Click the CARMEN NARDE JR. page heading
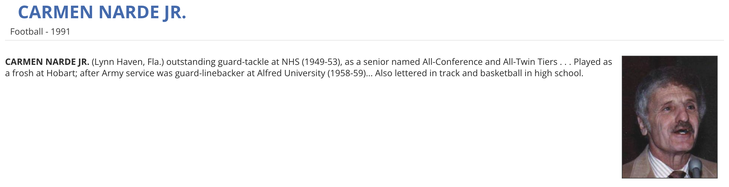The height and width of the screenshot is (187, 729). click(102, 13)
